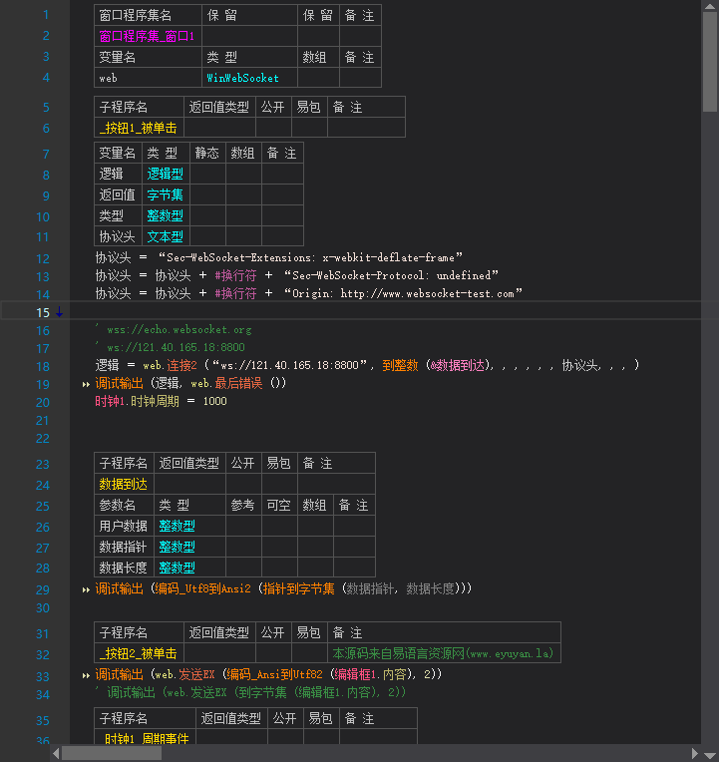This screenshot has width=719, height=762.
Task: Click the 文本型 type cell for 协议头
Action: coord(166,236)
